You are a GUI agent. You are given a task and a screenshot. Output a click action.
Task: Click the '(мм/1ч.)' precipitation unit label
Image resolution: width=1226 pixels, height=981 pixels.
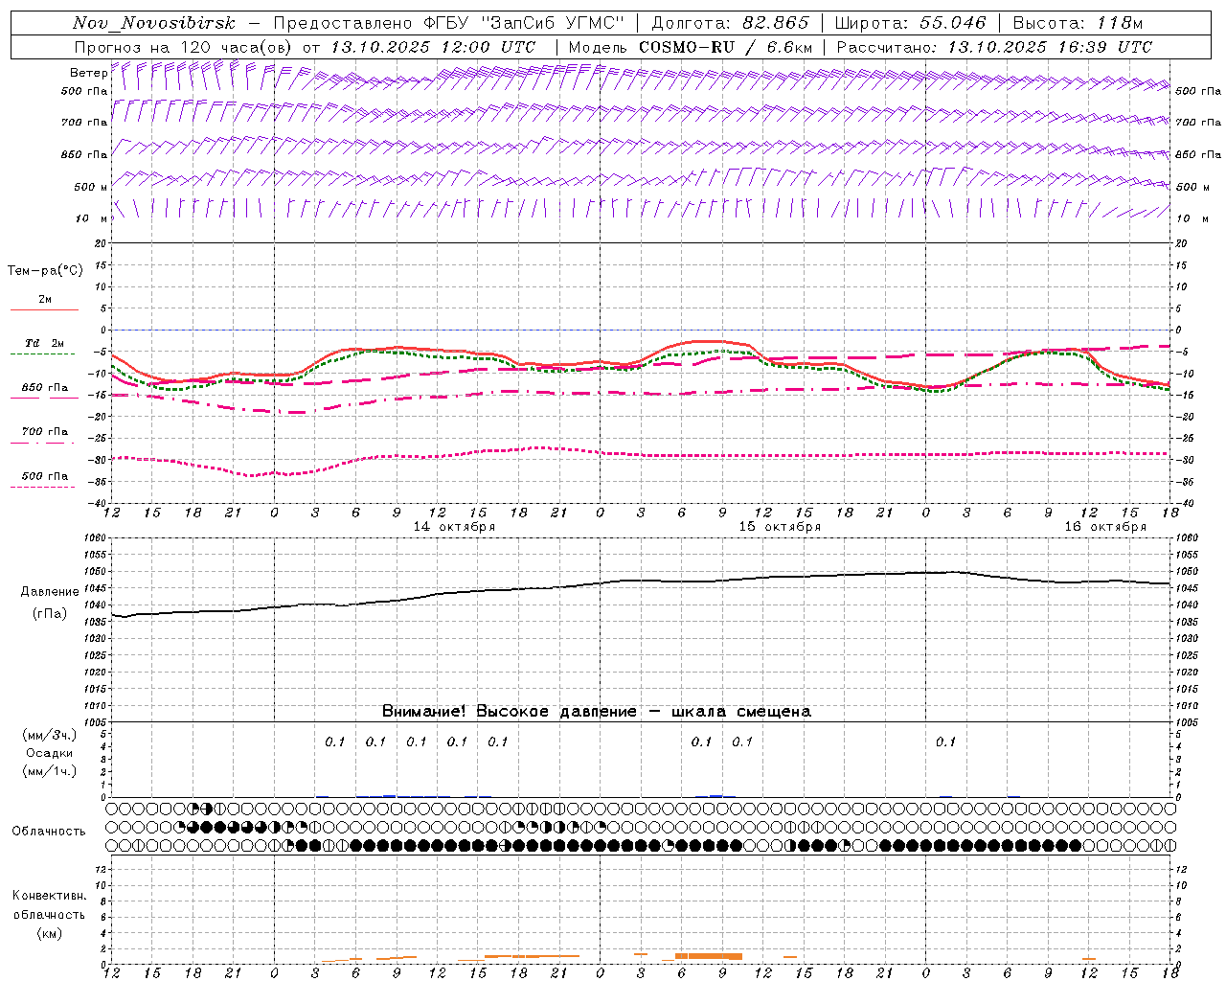(x=50, y=771)
